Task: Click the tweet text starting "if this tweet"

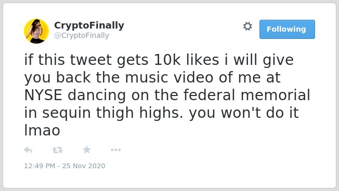Action: 167,95
